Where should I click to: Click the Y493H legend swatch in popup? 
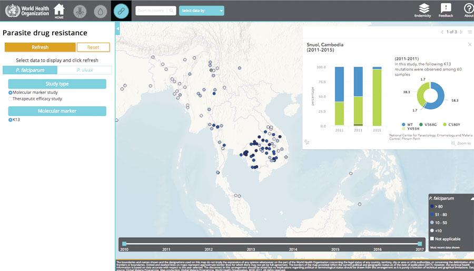pyautogui.click(x=403, y=129)
